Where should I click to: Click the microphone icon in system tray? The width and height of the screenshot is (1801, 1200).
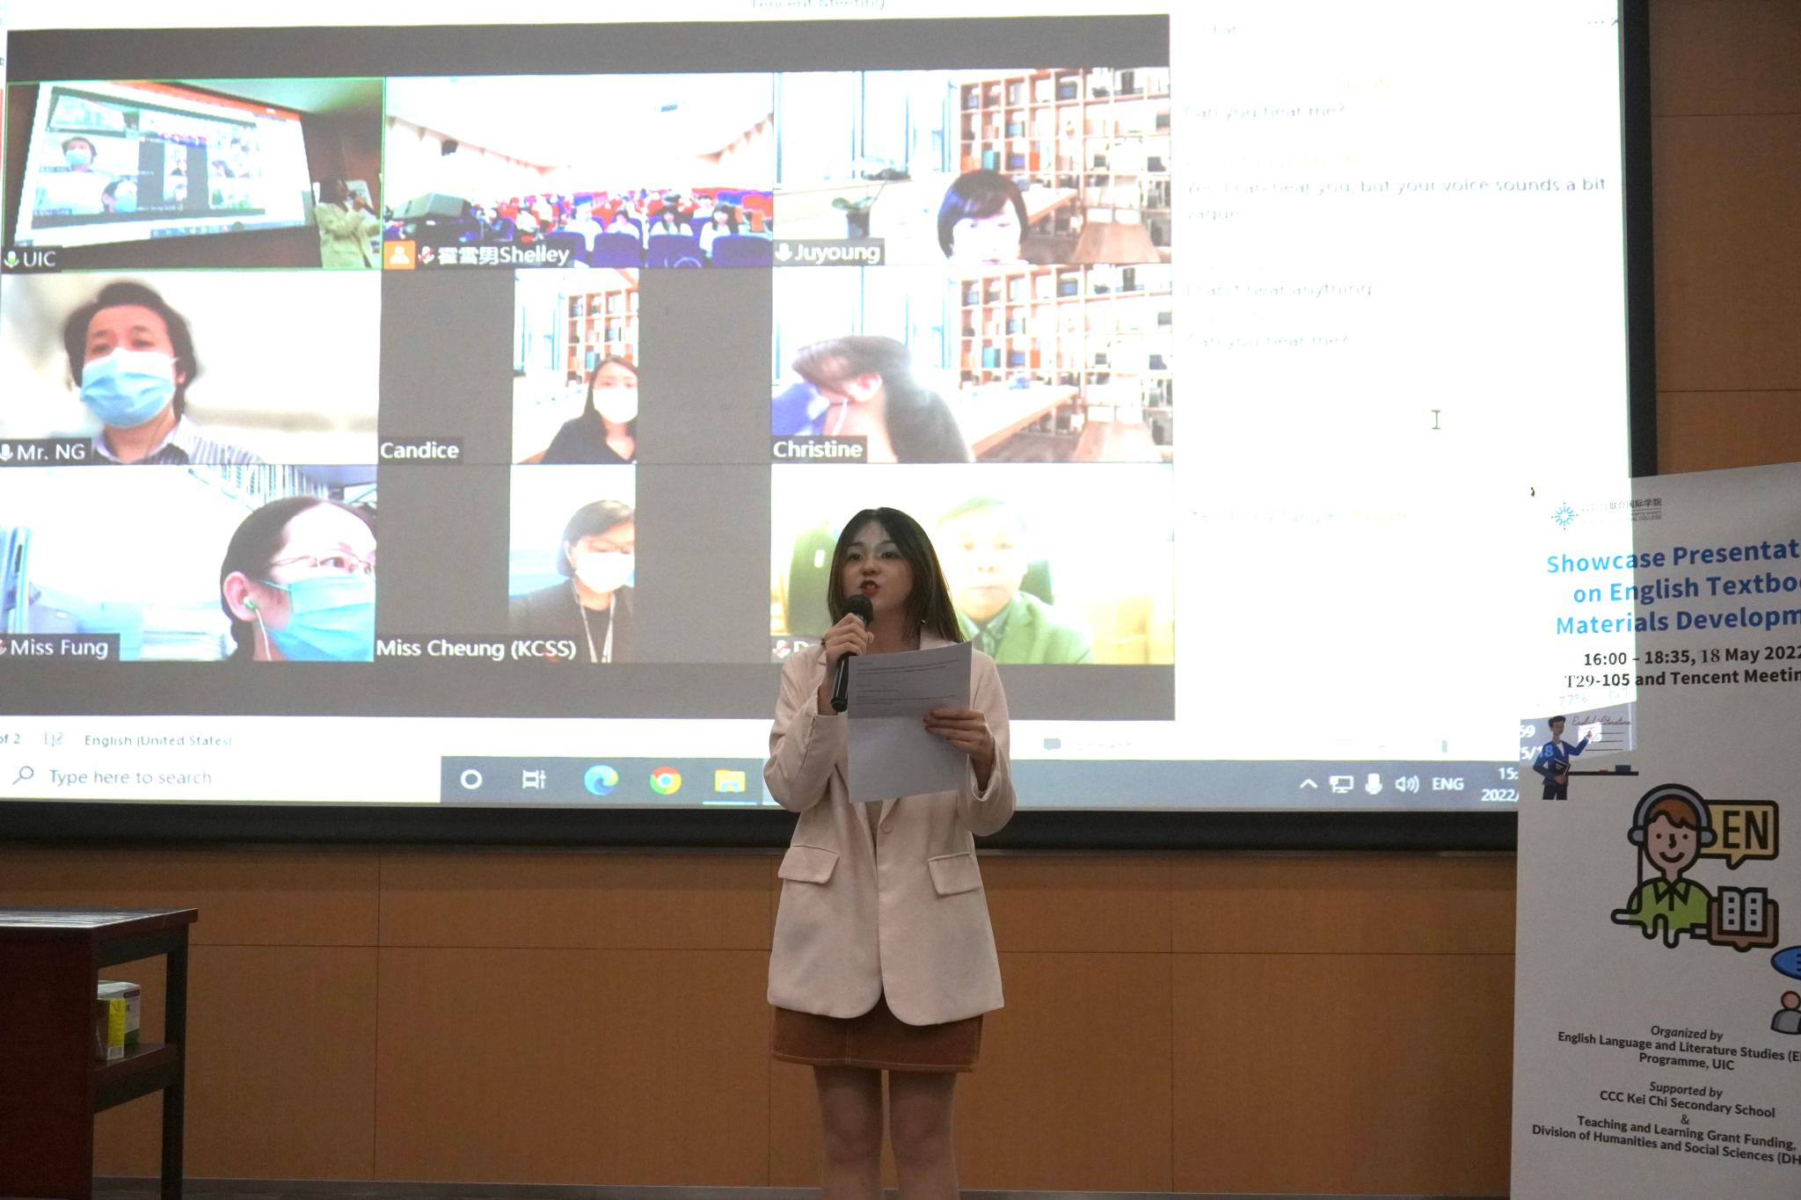[x=1373, y=783]
